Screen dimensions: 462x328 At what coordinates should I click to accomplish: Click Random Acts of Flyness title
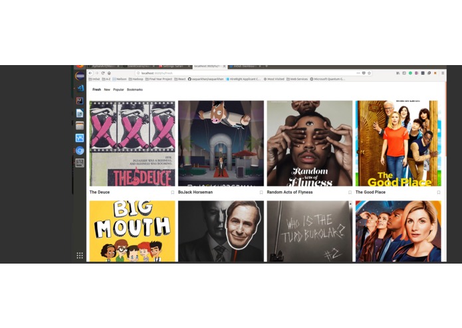tap(290, 192)
